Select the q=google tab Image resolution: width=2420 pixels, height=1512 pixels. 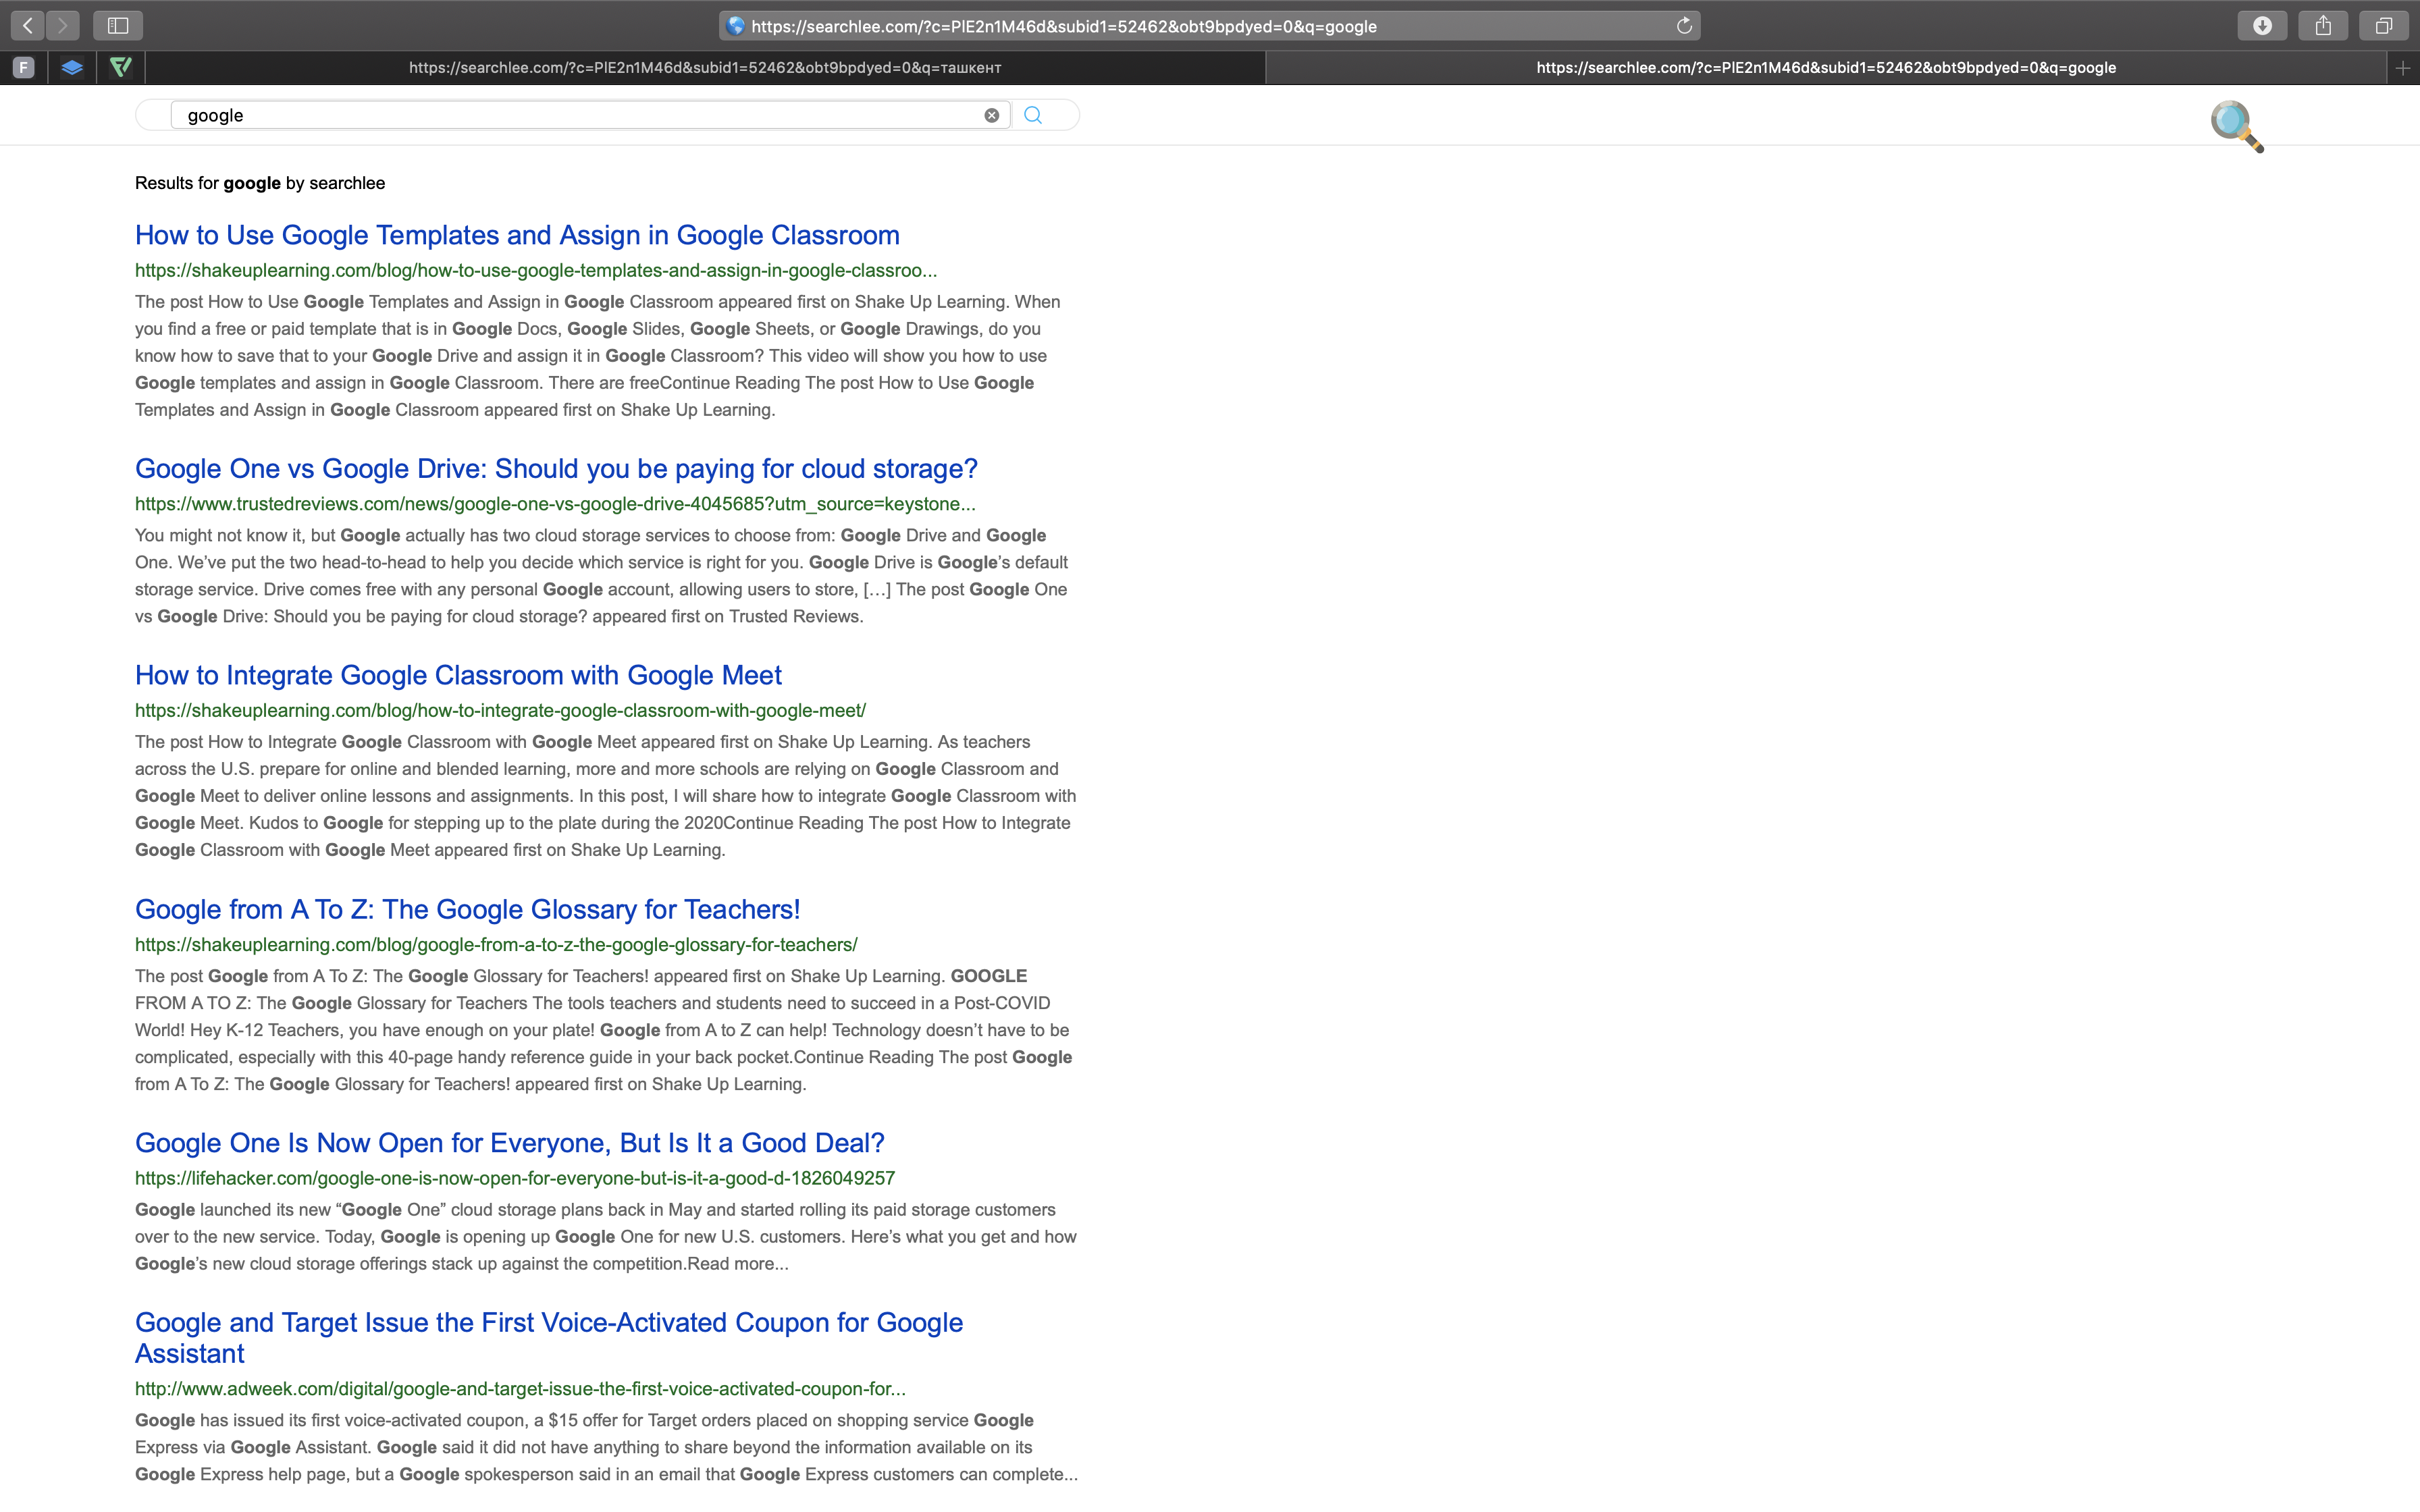coord(1826,67)
